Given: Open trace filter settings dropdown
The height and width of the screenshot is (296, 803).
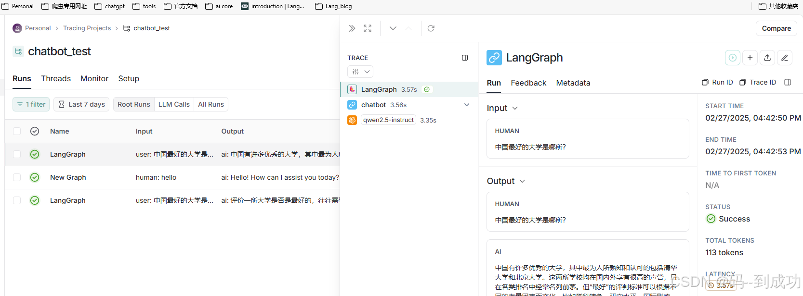Looking at the screenshot, I should (360, 72).
